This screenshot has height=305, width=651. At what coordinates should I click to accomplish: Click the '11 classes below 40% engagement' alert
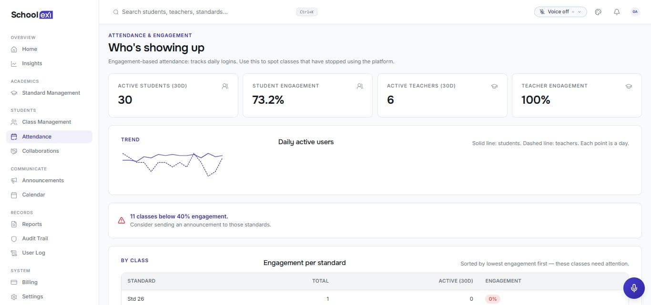tap(179, 216)
